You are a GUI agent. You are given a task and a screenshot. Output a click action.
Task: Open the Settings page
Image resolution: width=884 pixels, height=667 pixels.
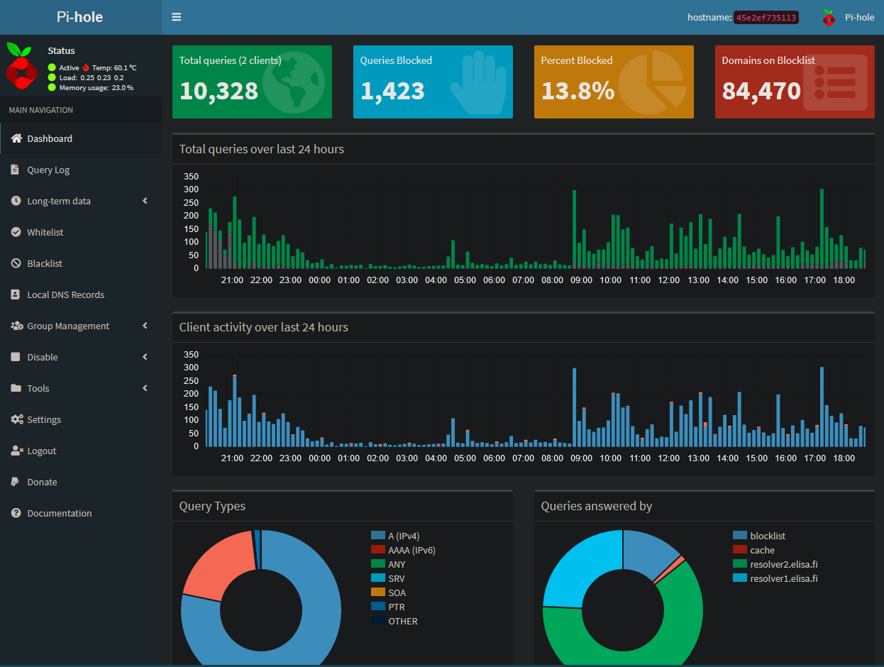pyautogui.click(x=81, y=419)
